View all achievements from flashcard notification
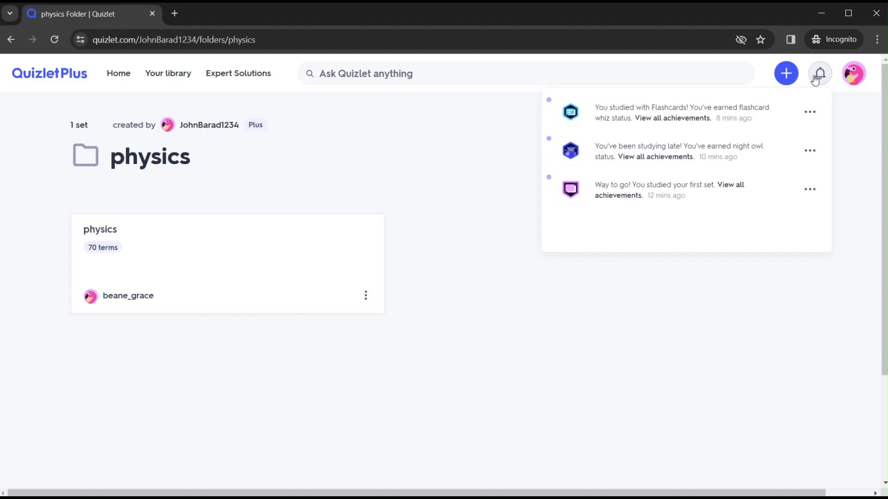This screenshot has width=888, height=499. point(672,118)
